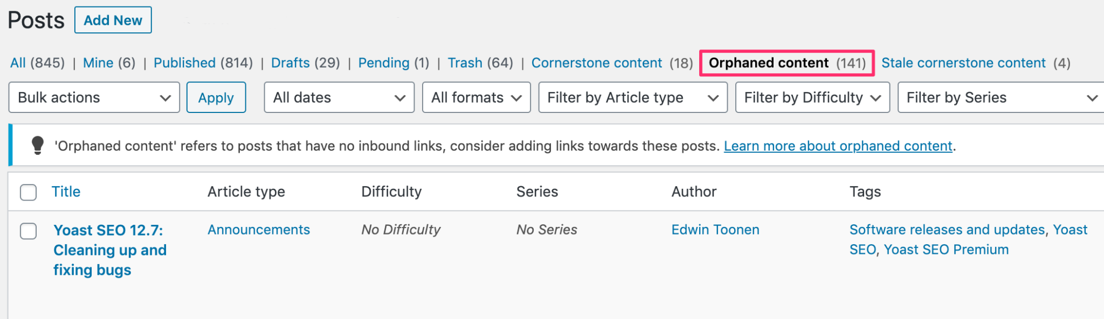Show the Drafts posts list

point(291,63)
